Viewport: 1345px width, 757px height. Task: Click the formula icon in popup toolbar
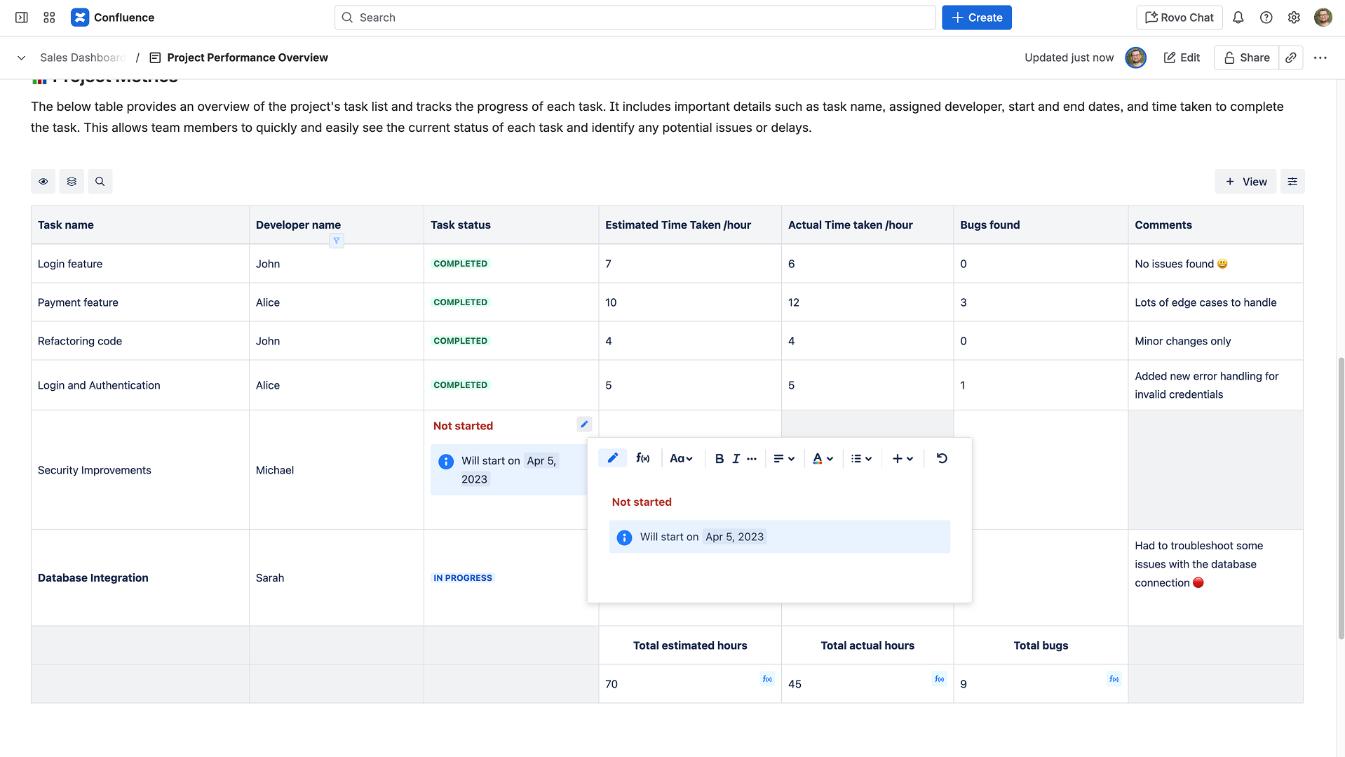click(642, 458)
